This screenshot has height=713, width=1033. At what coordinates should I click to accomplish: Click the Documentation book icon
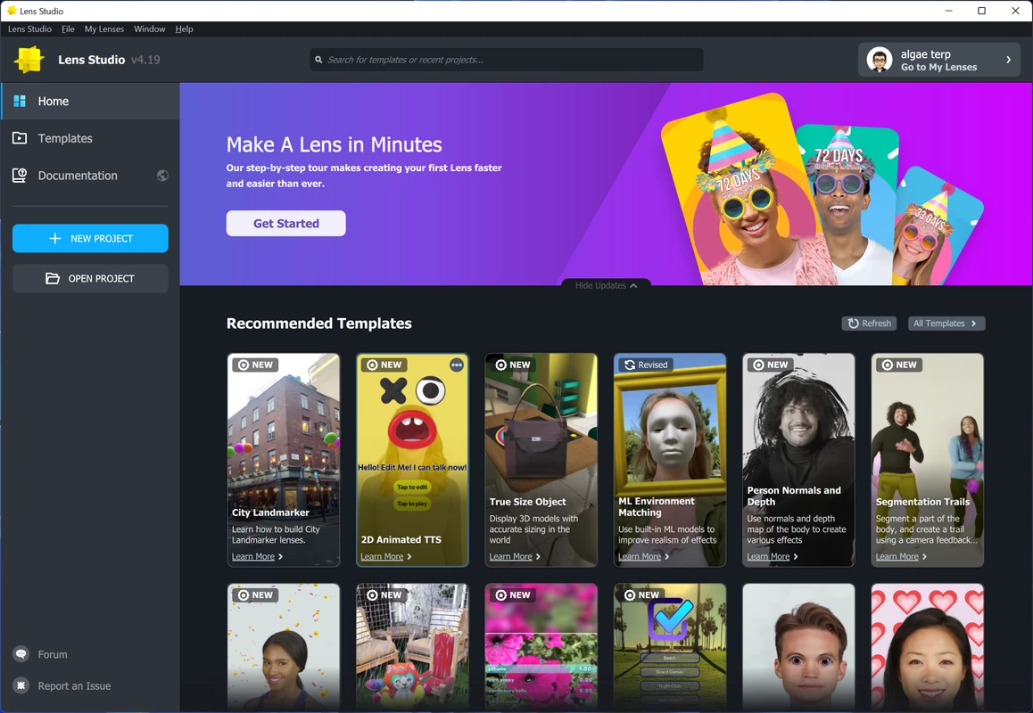pos(20,175)
